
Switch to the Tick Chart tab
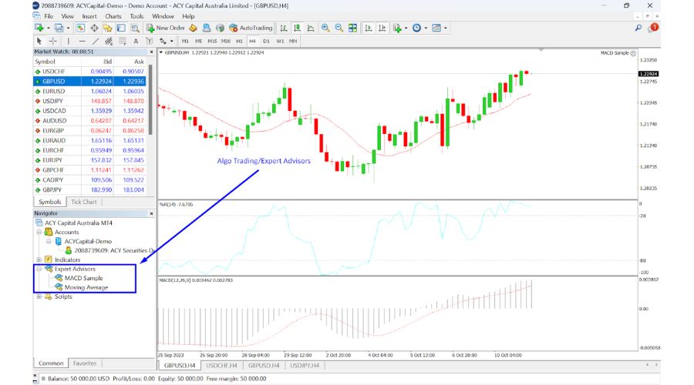[83, 202]
